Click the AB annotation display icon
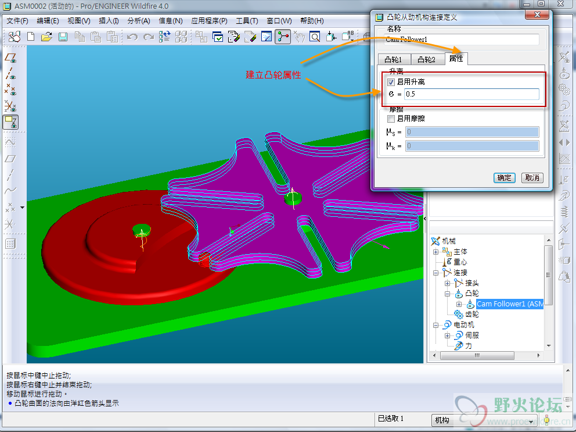 [347, 37]
